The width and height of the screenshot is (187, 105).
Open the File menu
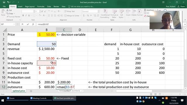tap(4, 6)
